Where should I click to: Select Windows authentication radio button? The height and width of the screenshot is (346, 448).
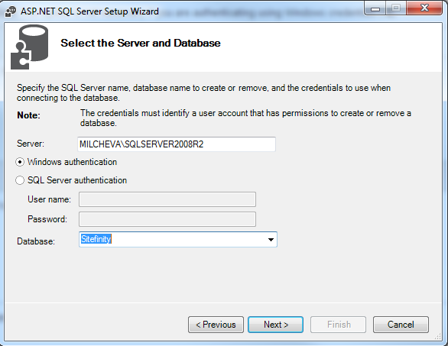[x=20, y=162]
